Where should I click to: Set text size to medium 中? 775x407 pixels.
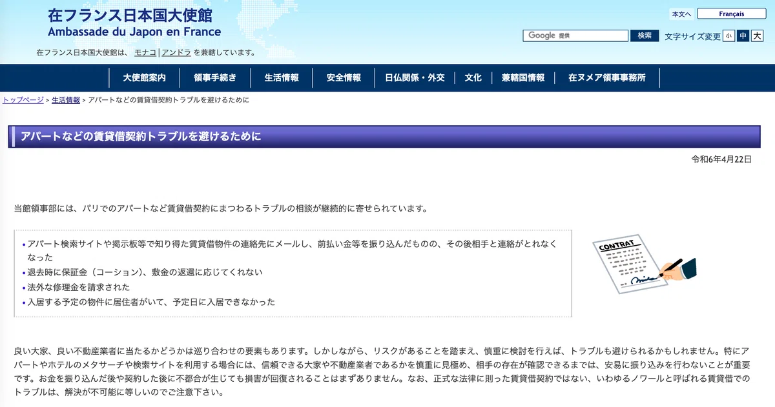click(x=743, y=36)
